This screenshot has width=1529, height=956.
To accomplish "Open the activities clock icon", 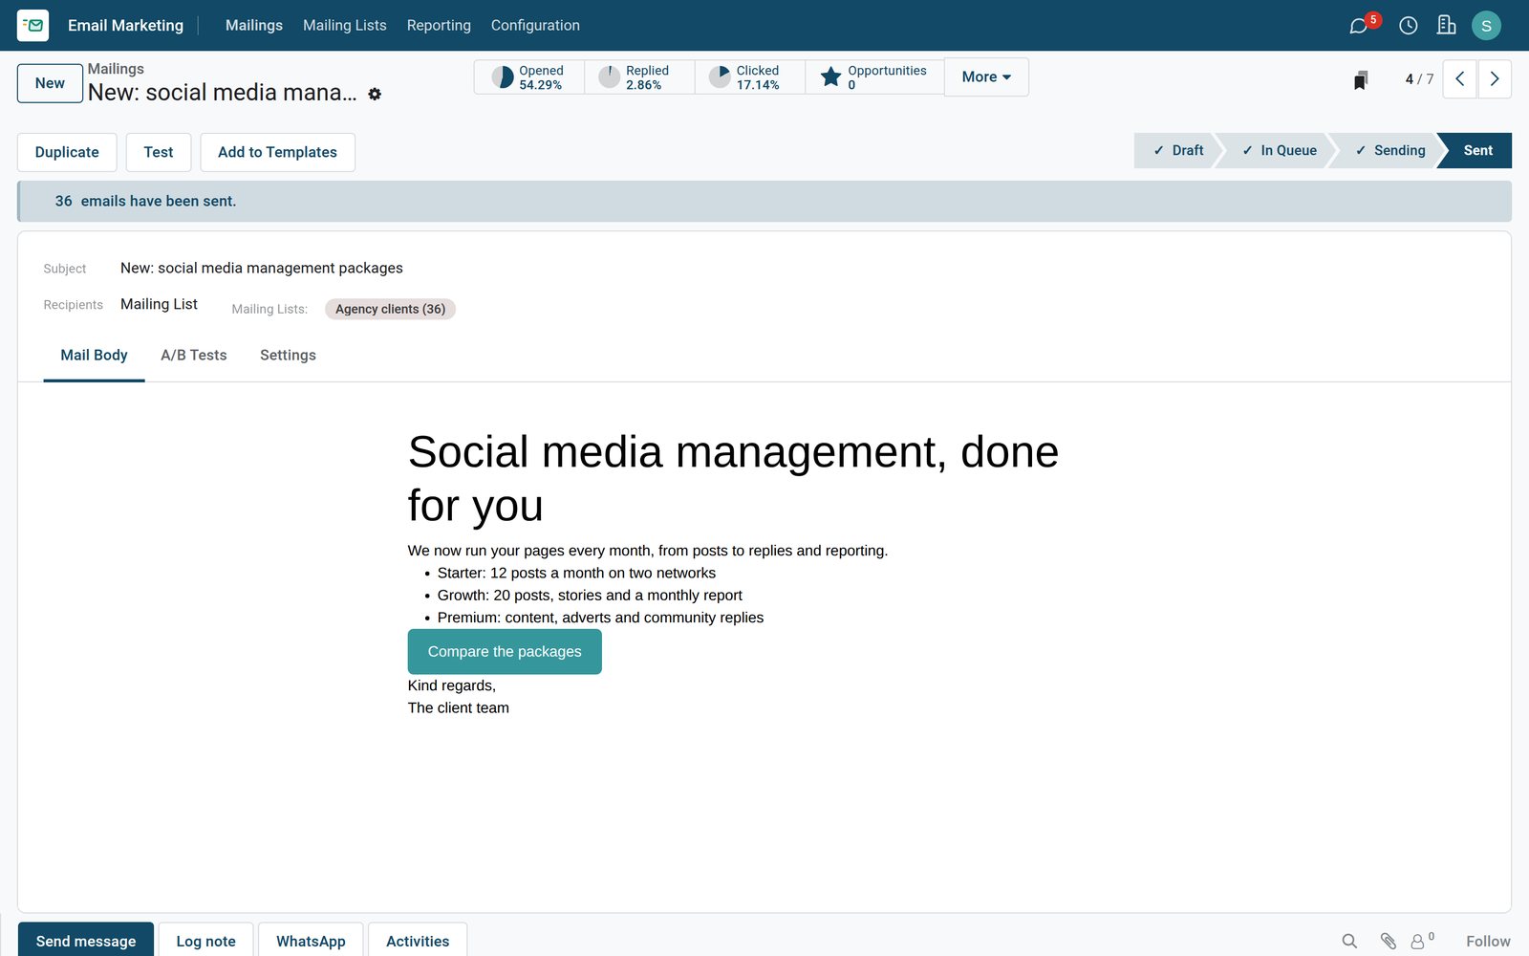I will 1409,26.
